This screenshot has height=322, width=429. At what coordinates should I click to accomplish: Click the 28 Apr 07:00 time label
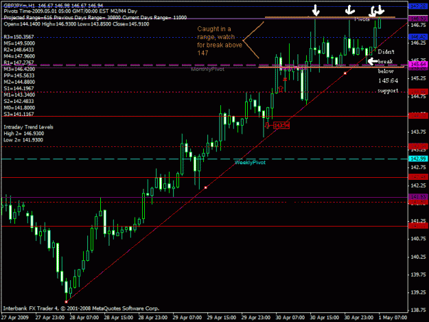(x=84, y=318)
